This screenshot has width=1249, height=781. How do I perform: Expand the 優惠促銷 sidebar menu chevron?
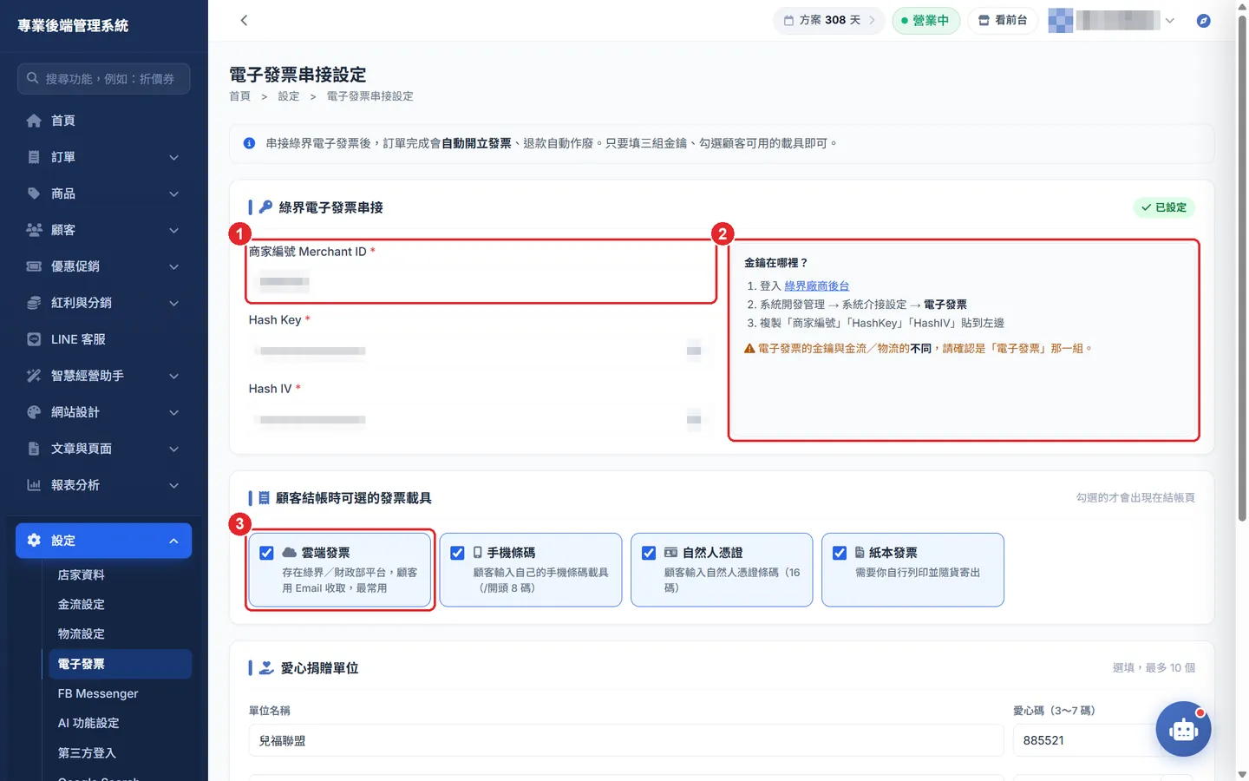point(173,266)
